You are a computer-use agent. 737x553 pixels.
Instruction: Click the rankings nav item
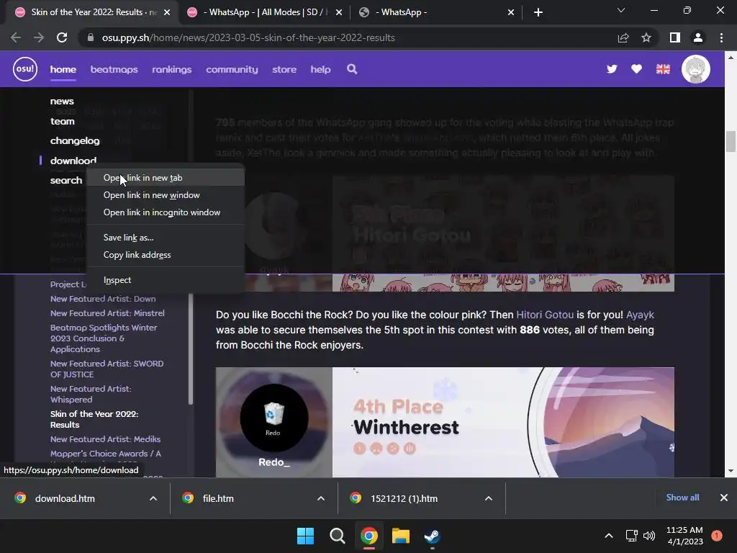[172, 69]
